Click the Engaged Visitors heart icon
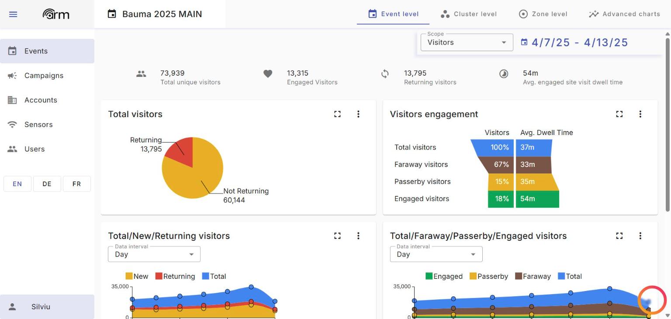 click(268, 74)
